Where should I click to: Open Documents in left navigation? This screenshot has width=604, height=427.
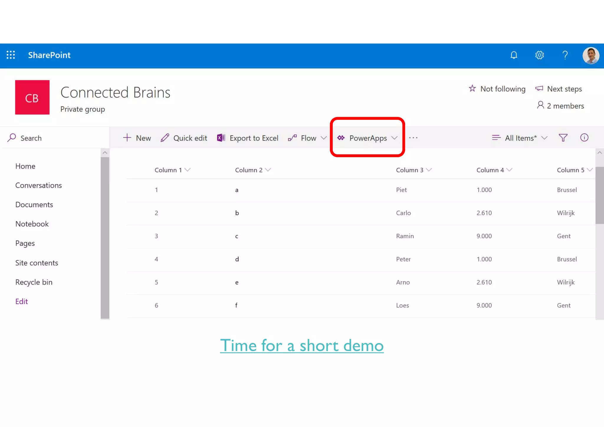(34, 205)
